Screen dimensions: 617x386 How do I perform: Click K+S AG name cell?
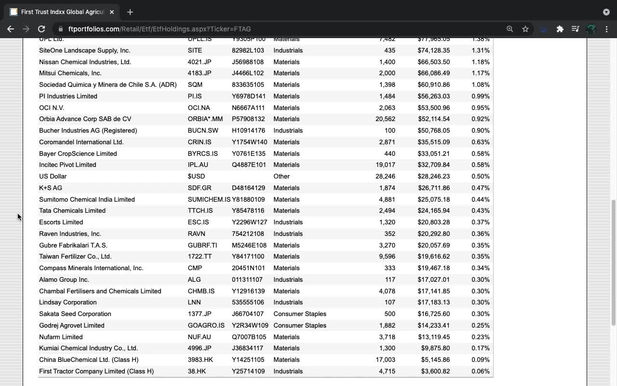point(51,188)
